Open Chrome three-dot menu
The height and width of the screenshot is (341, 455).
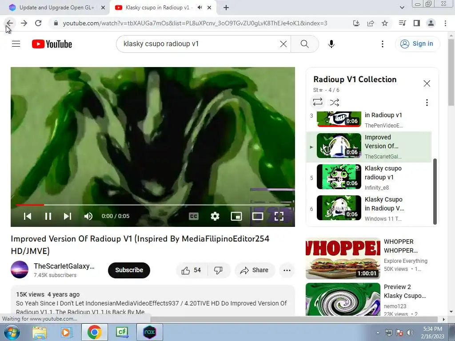tap(445, 23)
